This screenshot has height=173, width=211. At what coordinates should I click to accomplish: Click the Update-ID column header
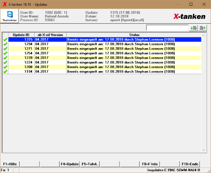(21, 35)
